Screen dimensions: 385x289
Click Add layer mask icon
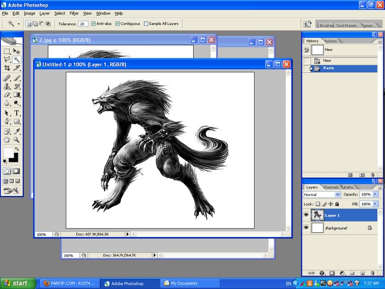[x=332, y=273]
